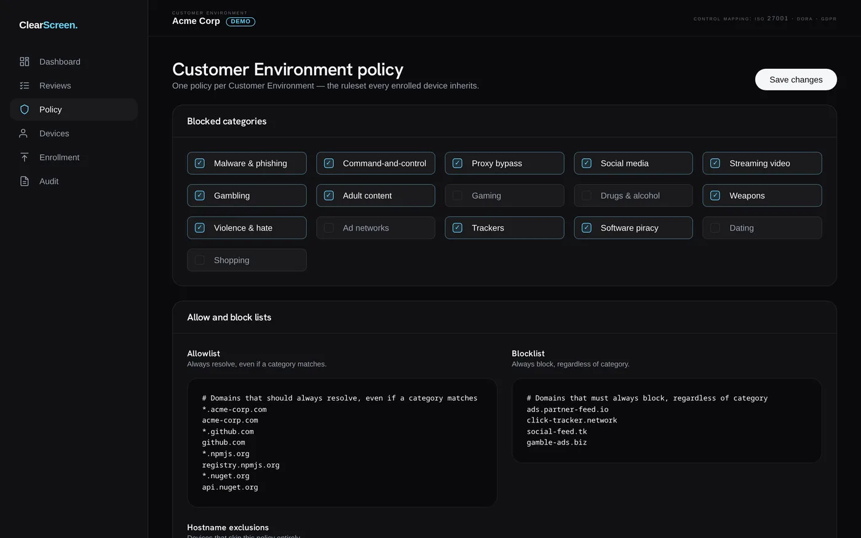This screenshot has height=538, width=861.
Task: Click the Blocked categories heading
Action: [227, 121]
